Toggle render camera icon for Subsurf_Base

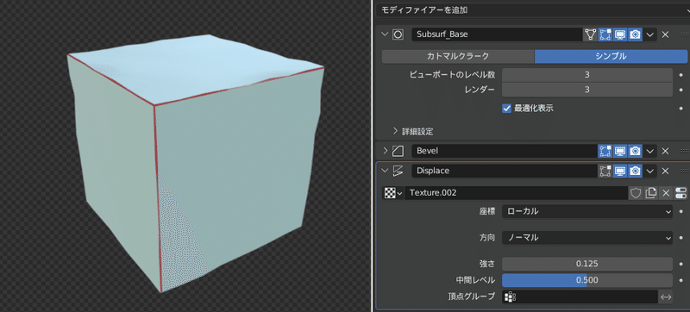(x=635, y=34)
